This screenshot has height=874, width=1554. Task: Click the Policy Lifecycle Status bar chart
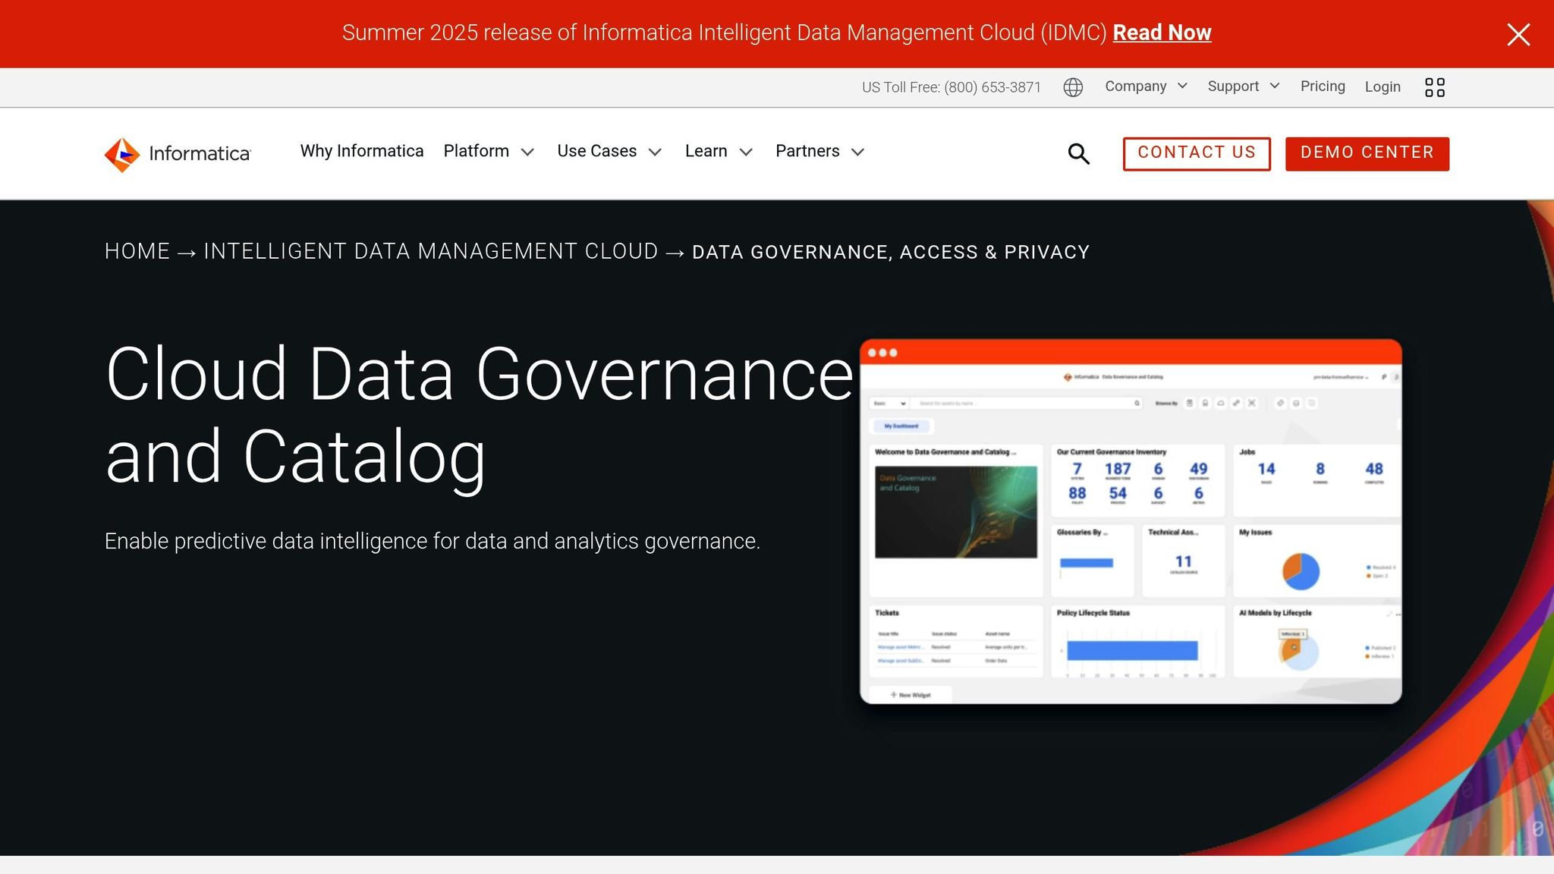point(1132,650)
